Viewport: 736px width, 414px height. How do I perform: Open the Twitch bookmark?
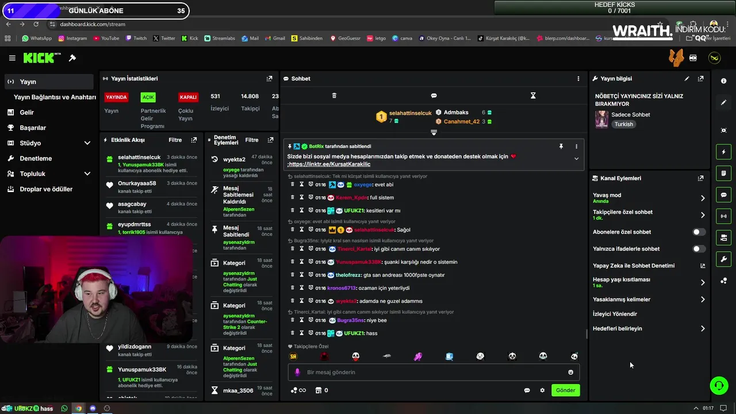(136, 39)
